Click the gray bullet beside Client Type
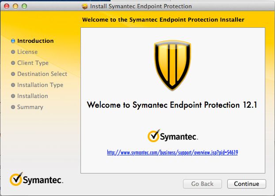The image size is (275, 196). pyautogui.click(x=13, y=63)
